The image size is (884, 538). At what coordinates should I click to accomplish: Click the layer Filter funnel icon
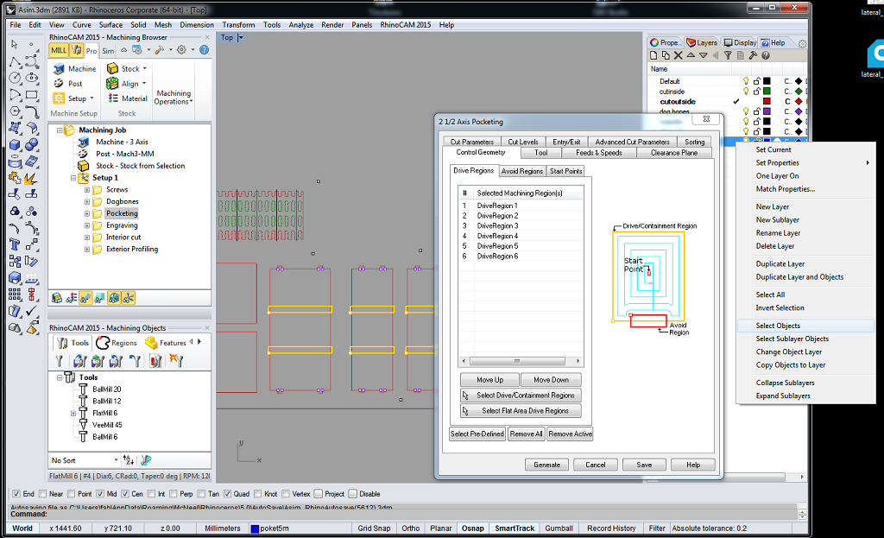click(728, 55)
